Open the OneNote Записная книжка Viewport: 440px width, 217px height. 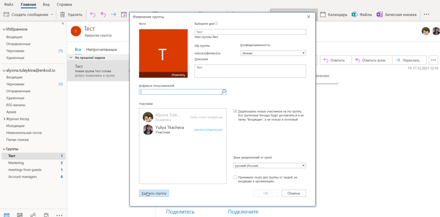pyautogui.click(x=397, y=15)
